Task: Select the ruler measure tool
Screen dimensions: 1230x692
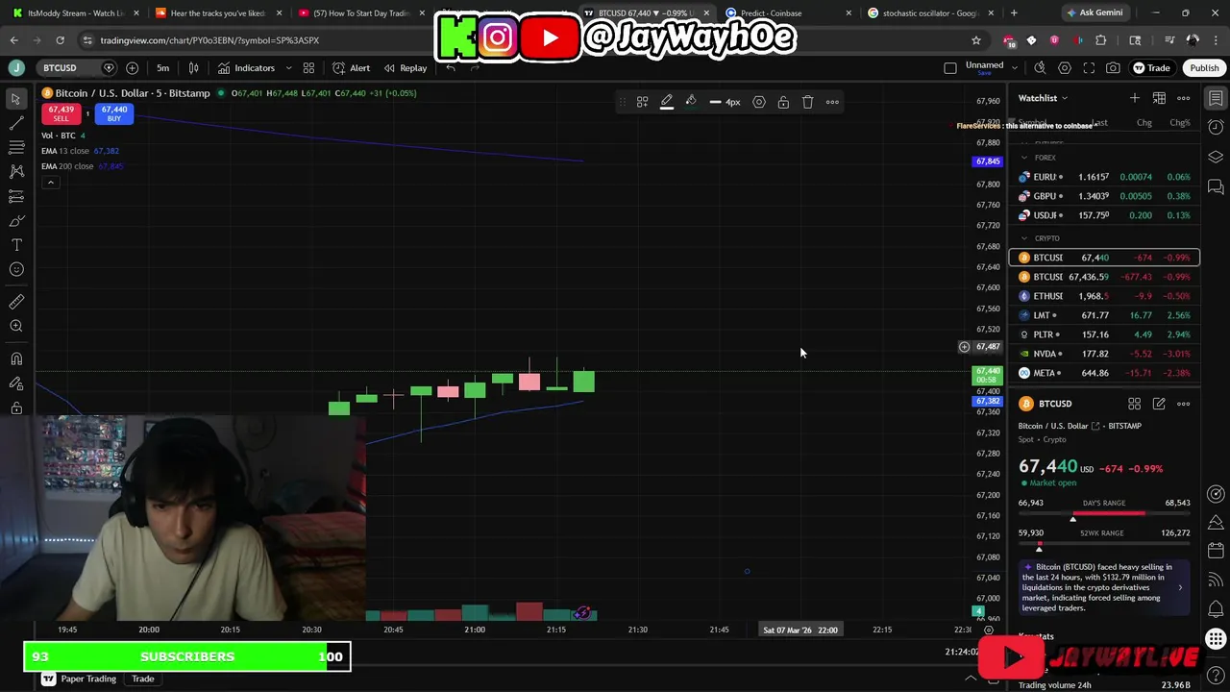Action: (x=16, y=302)
